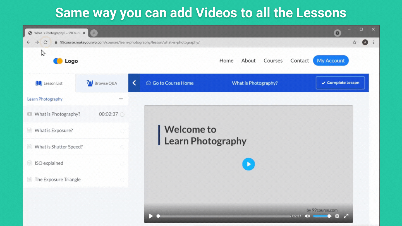Image resolution: width=402 pixels, height=226 pixels.
Task: Toggle the What is Exposure? completion circle
Action: pyautogui.click(x=122, y=131)
